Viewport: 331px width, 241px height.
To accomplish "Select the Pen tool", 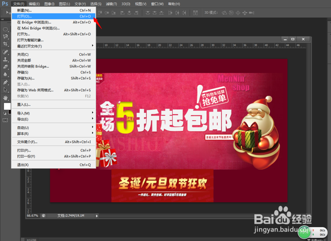I will [6, 82].
